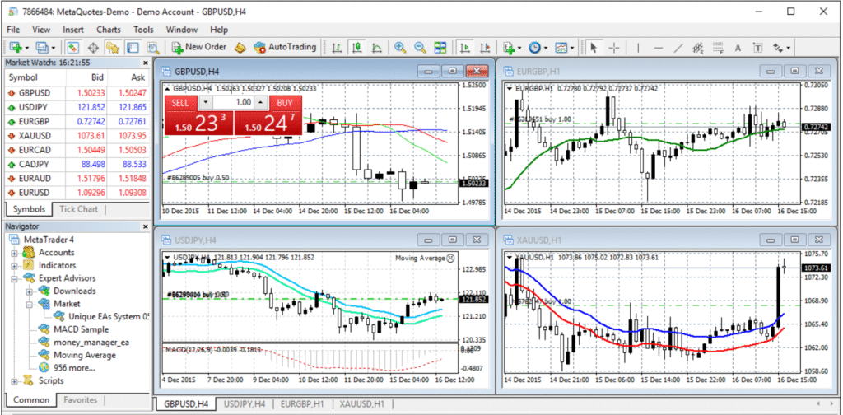Open the Charts menu

pos(108,30)
